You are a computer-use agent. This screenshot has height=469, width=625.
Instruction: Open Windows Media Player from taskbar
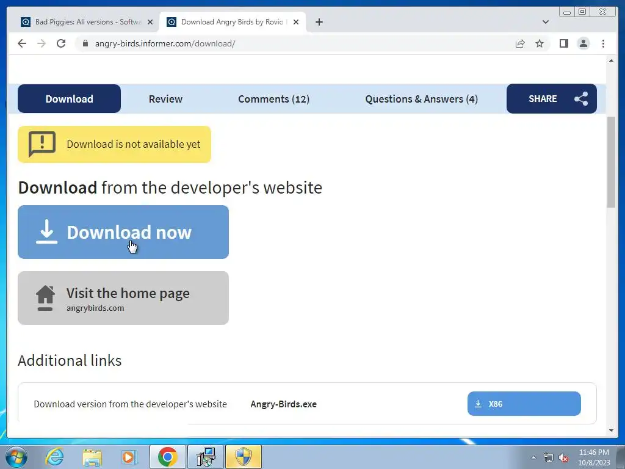coord(129,457)
